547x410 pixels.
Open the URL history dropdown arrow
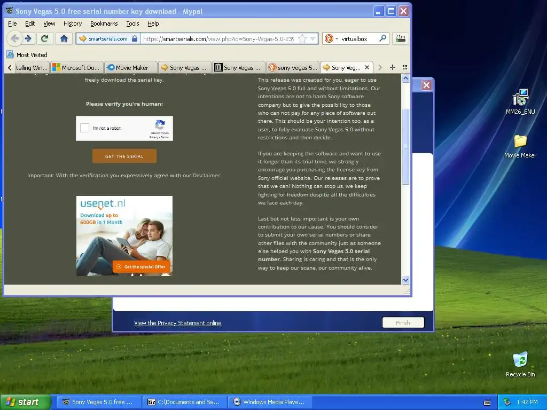click(312, 38)
